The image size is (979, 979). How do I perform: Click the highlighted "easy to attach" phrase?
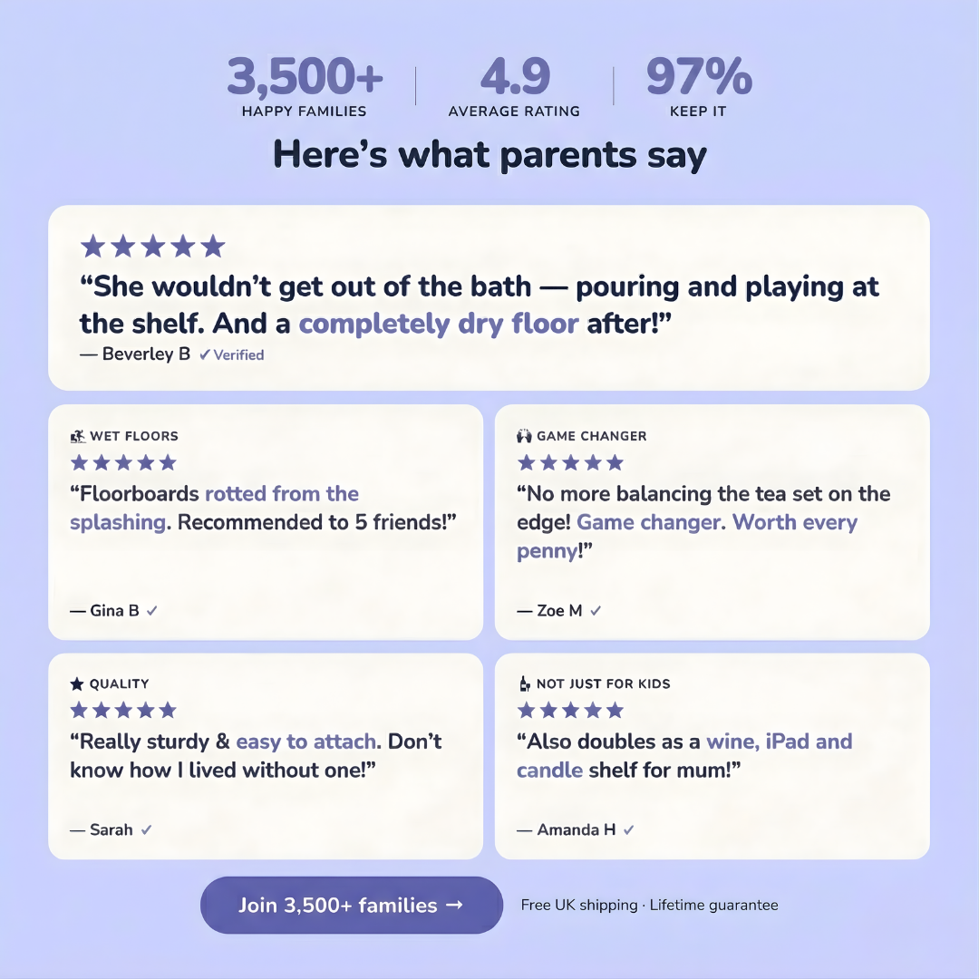305,742
